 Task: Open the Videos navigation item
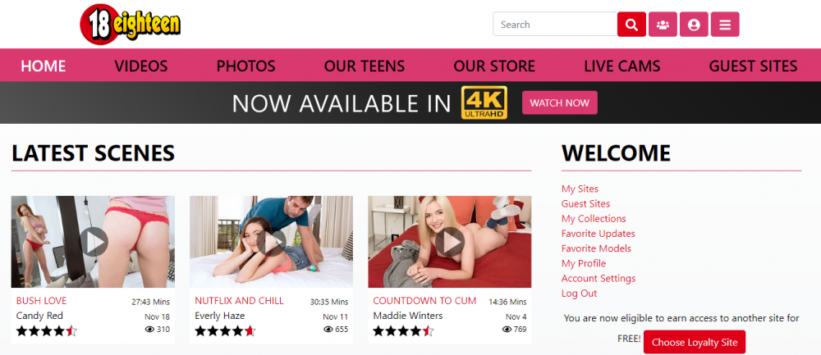tap(141, 66)
